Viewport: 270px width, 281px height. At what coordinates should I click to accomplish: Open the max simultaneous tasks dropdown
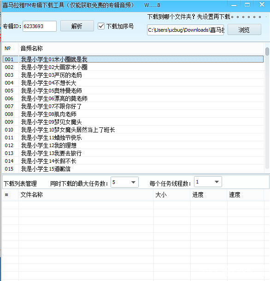[x=124, y=182]
